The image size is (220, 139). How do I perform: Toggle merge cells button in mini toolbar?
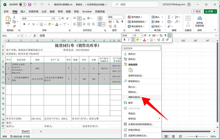pos(170,35)
